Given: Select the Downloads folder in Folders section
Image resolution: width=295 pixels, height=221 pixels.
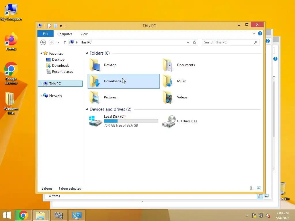Looking at the screenshot, I should tap(123, 81).
